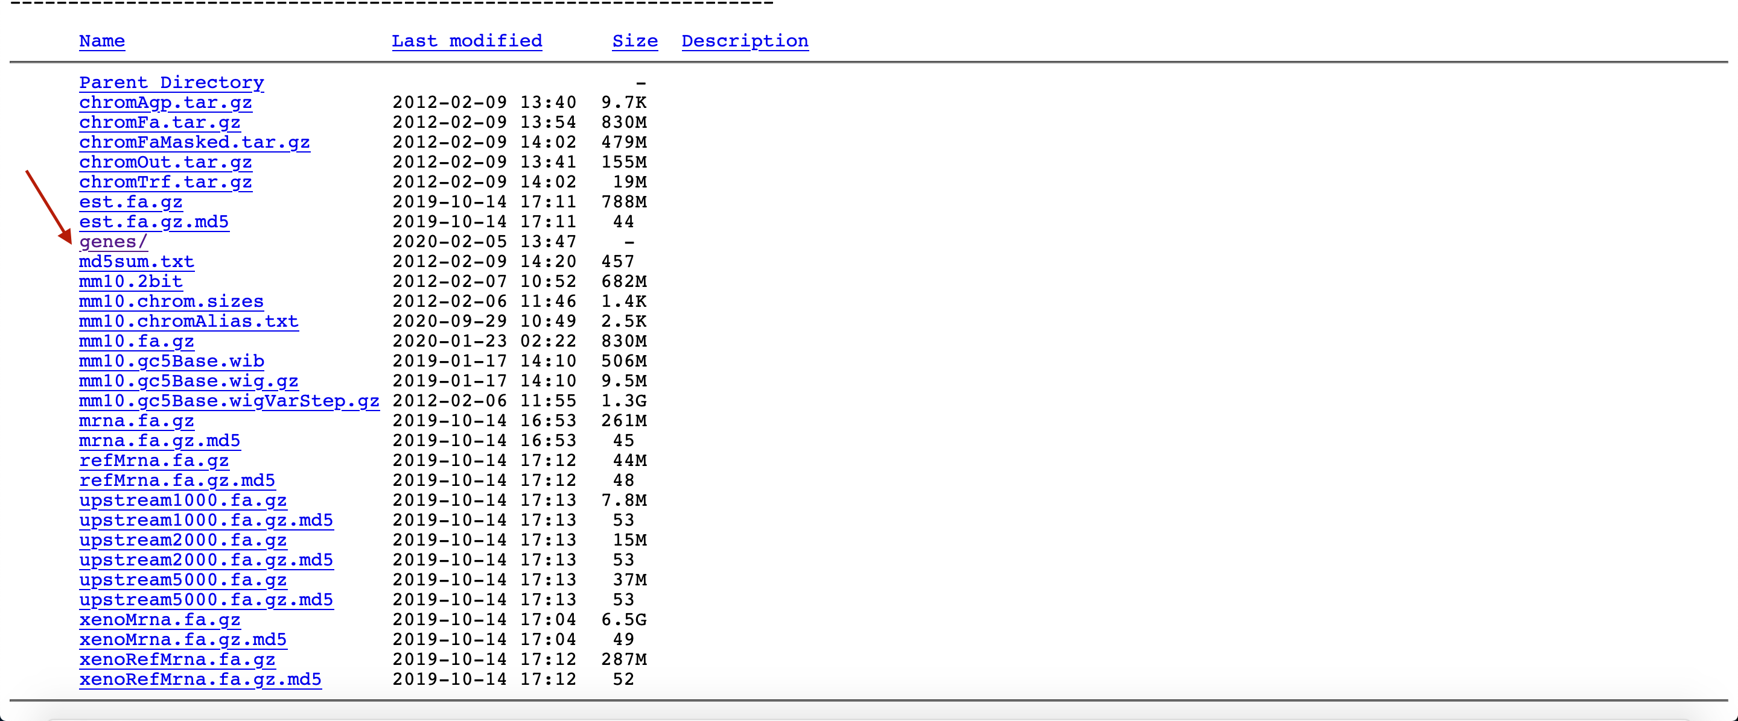1738x721 pixels.
Task: Download chromFa.tar.gz file
Action: tap(159, 122)
